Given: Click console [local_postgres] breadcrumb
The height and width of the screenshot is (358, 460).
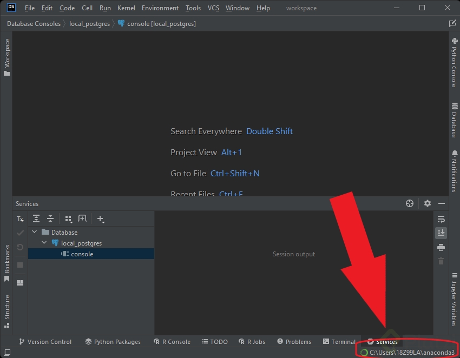Looking at the screenshot, I should point(156,24).
